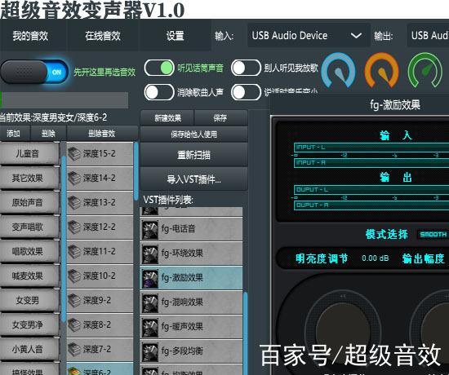Click the 0.00 dB brightness value
449x375 pixels.
tap(376, 258)
